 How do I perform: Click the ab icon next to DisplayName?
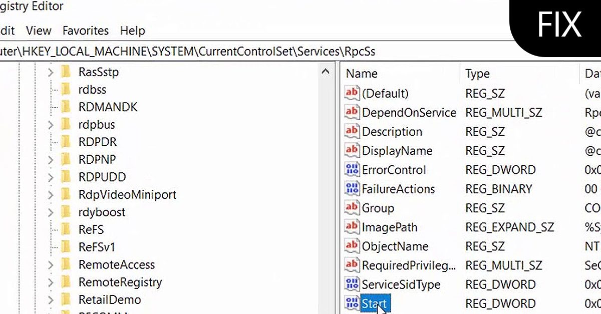pyautogui.click(x=352, y=151)
